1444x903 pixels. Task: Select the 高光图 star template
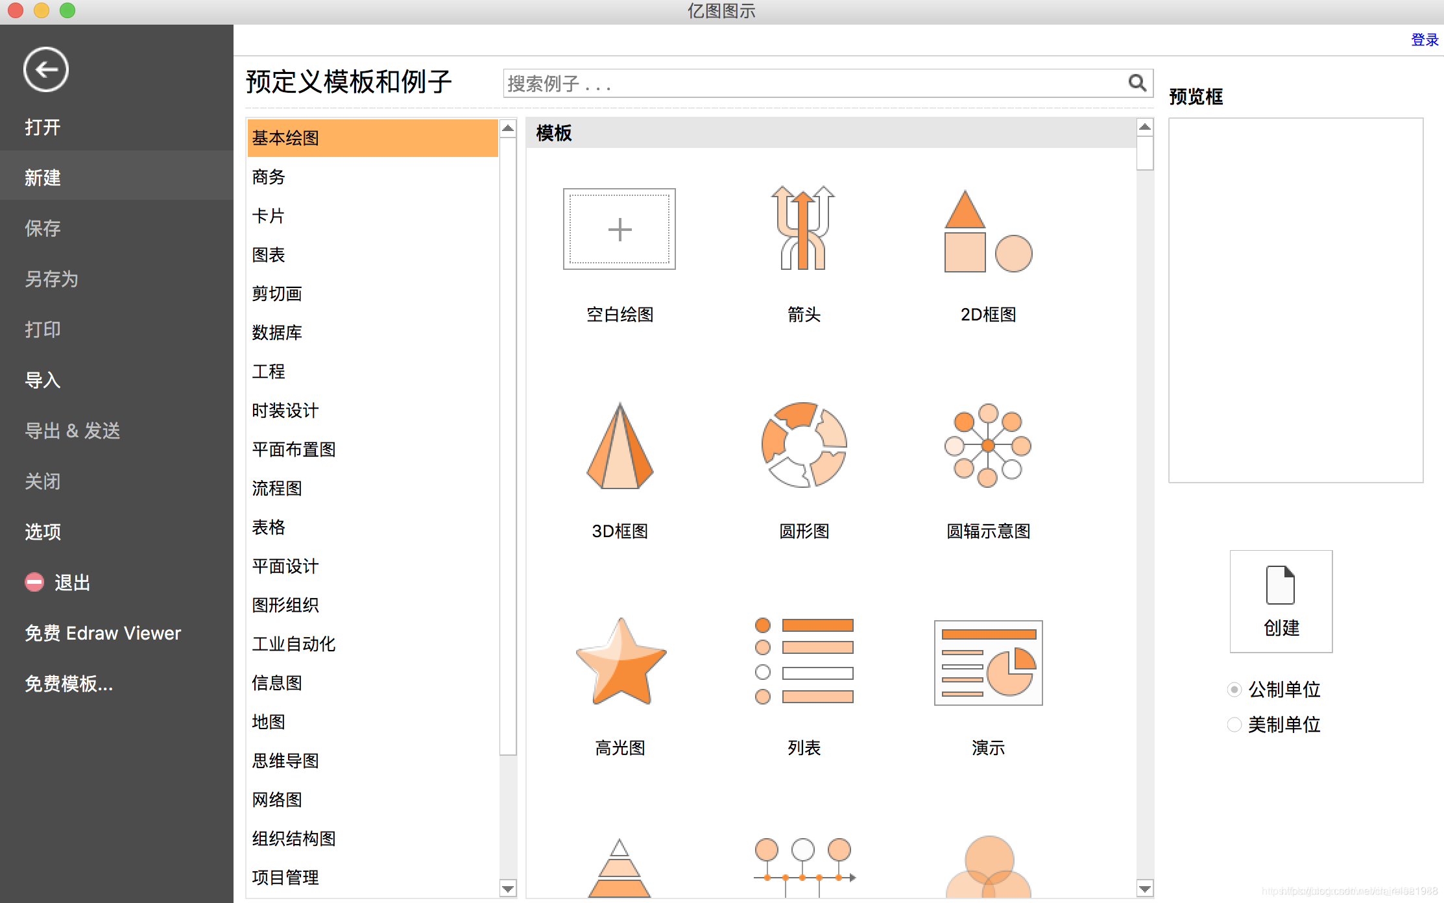621,662
